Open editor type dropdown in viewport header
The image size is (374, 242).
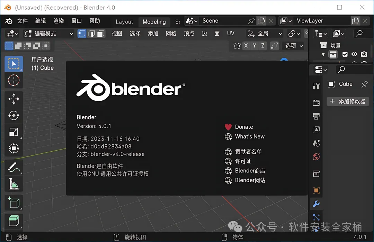12,34
